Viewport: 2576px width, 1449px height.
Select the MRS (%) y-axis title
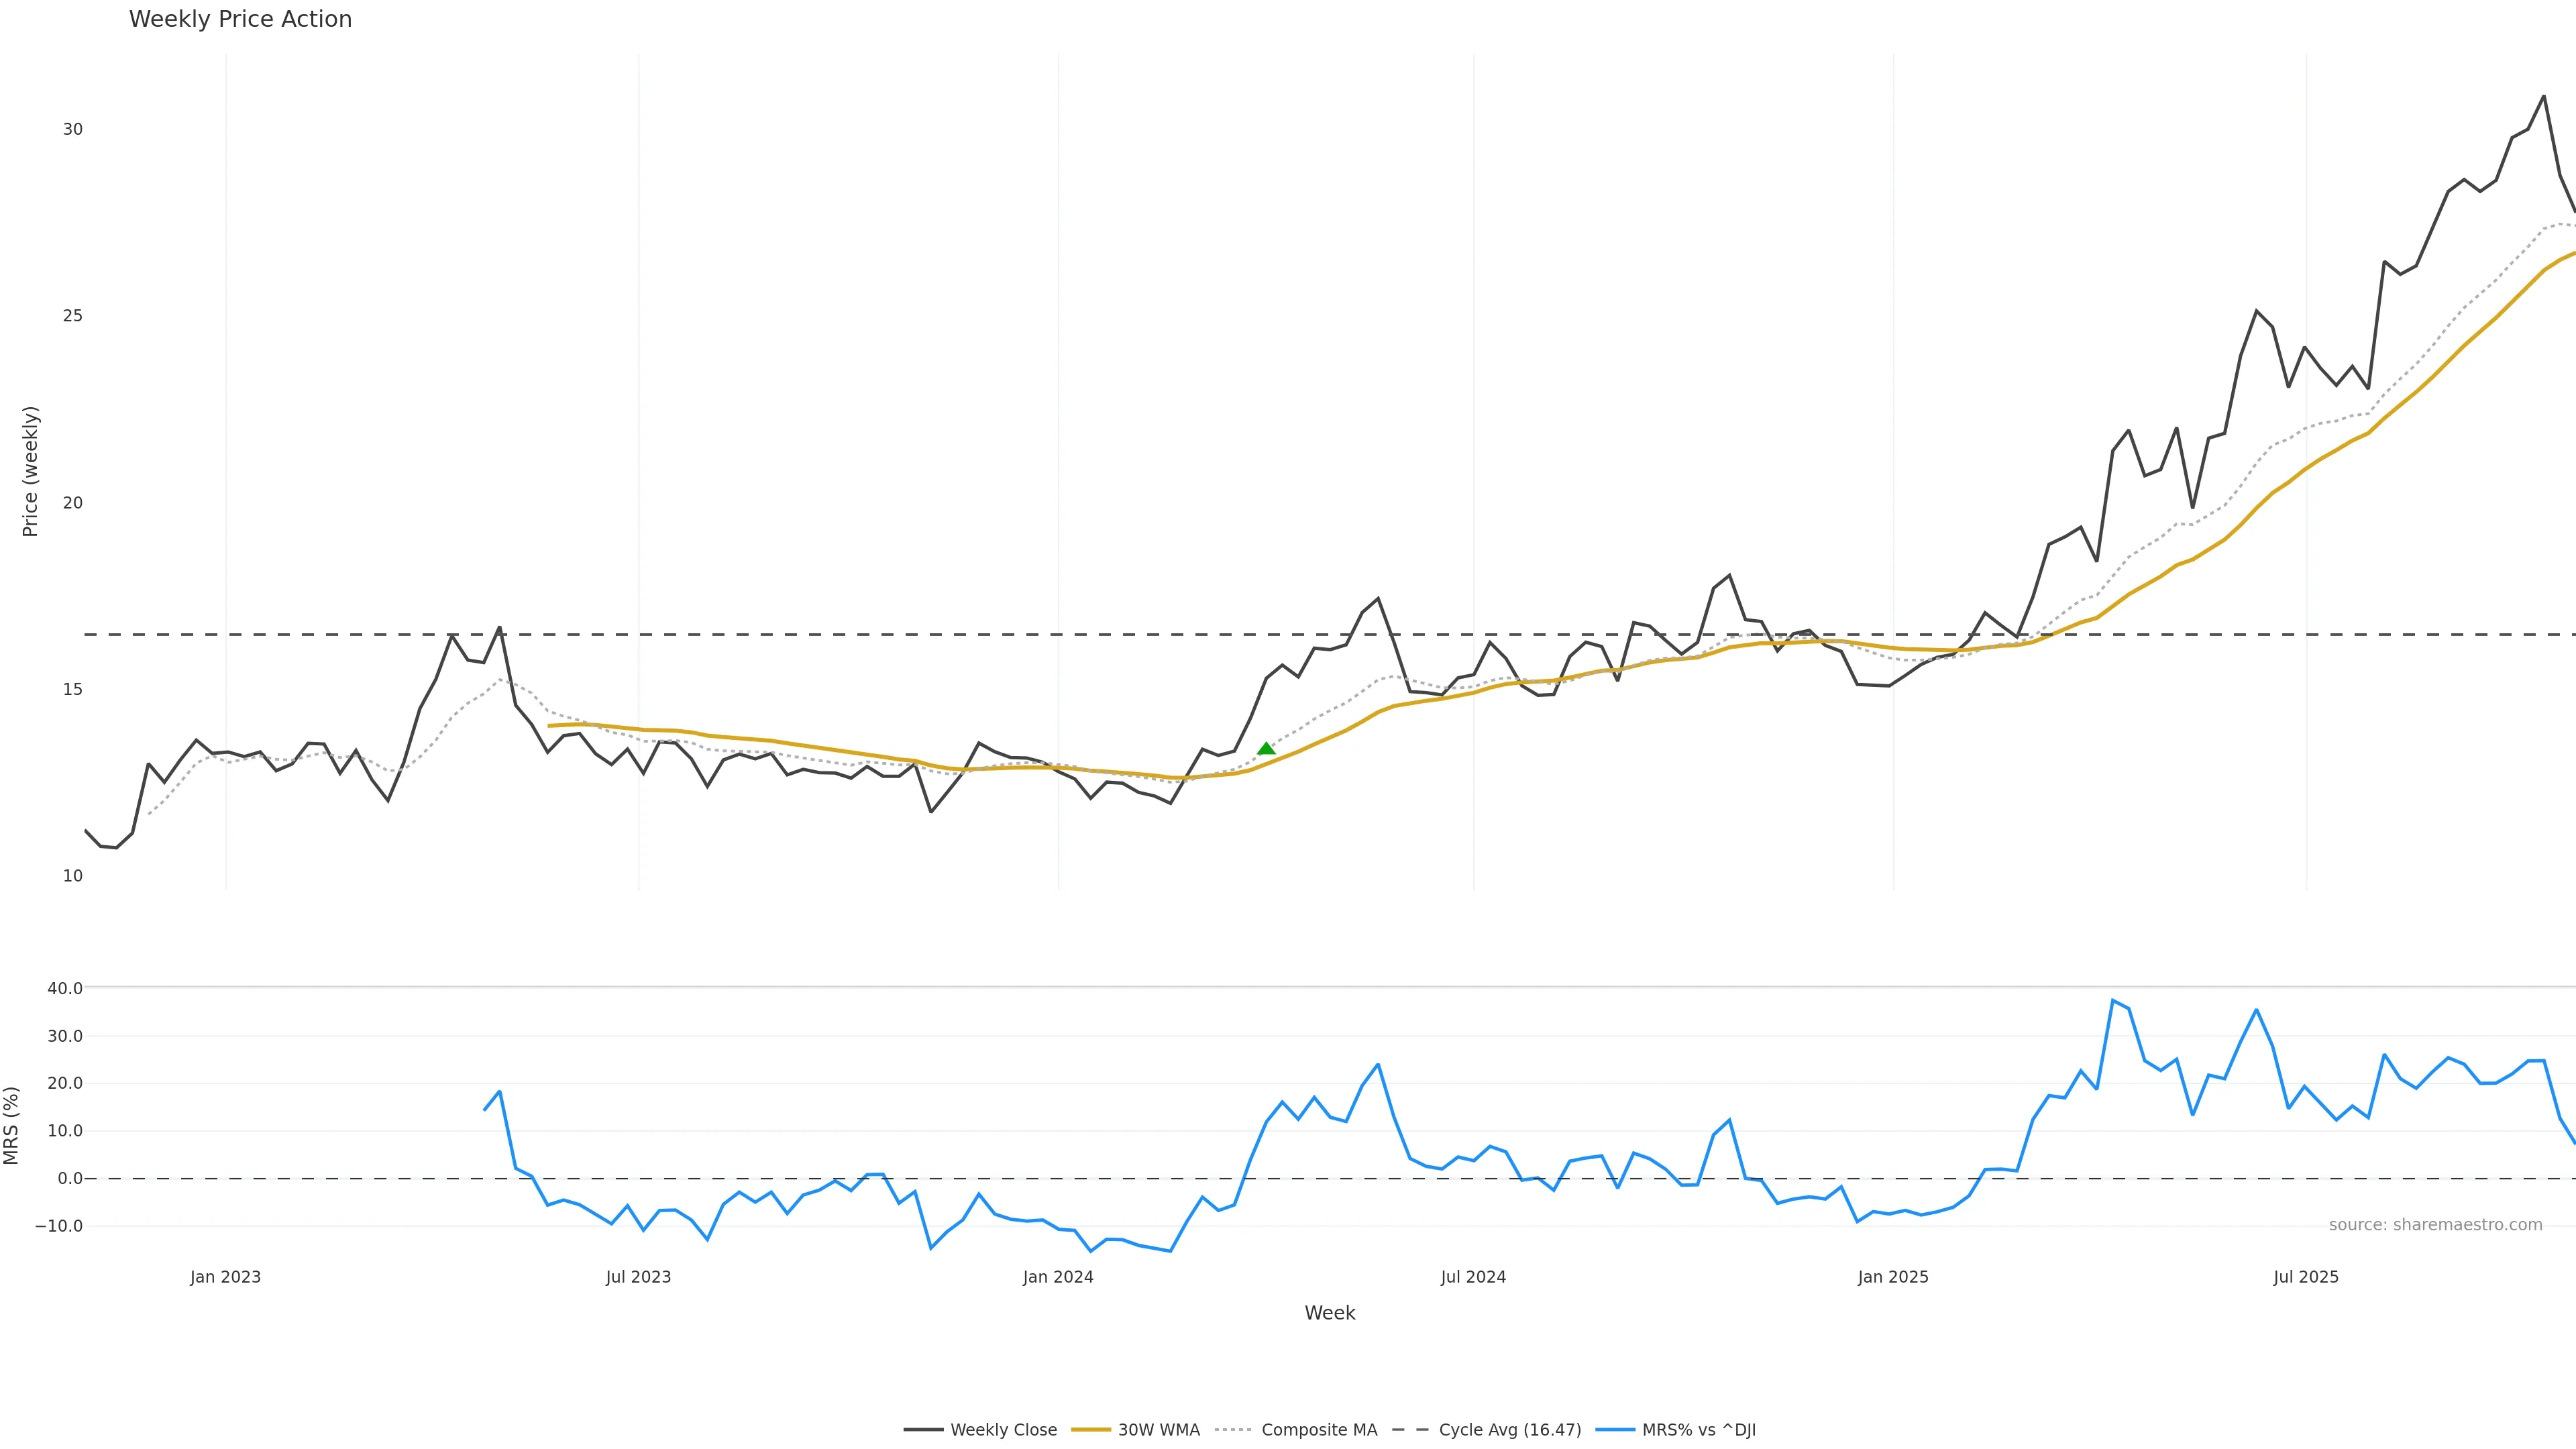coord(12,1125)
